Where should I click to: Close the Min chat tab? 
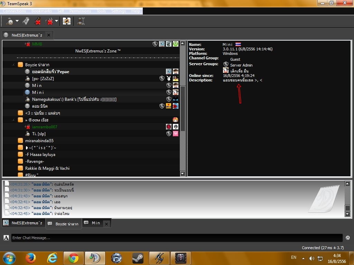106,224
